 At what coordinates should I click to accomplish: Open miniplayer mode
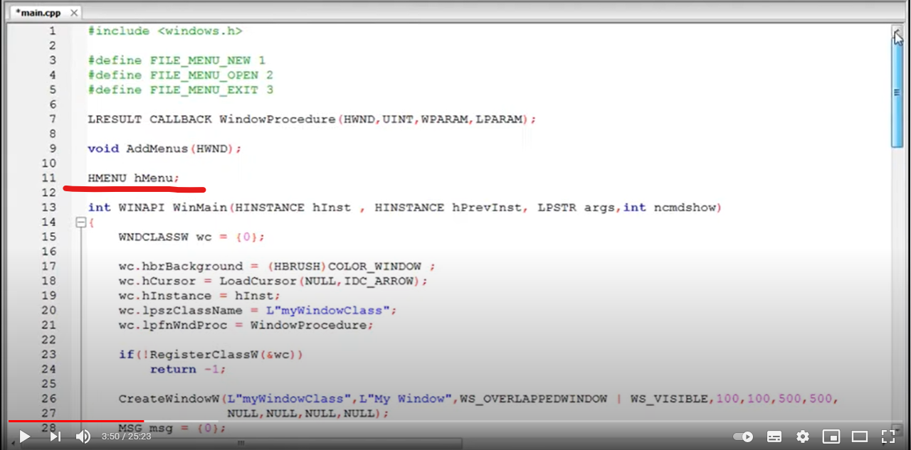pos(831,436)
